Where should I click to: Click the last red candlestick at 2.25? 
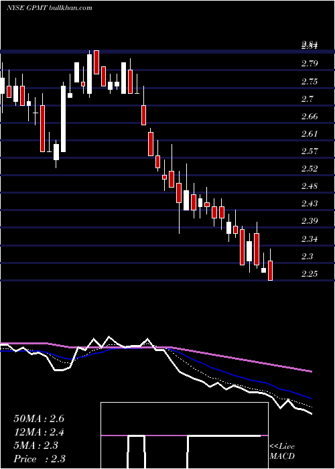(271, 271)
